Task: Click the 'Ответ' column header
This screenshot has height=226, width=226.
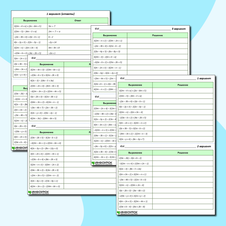Action: click(78, 21)
